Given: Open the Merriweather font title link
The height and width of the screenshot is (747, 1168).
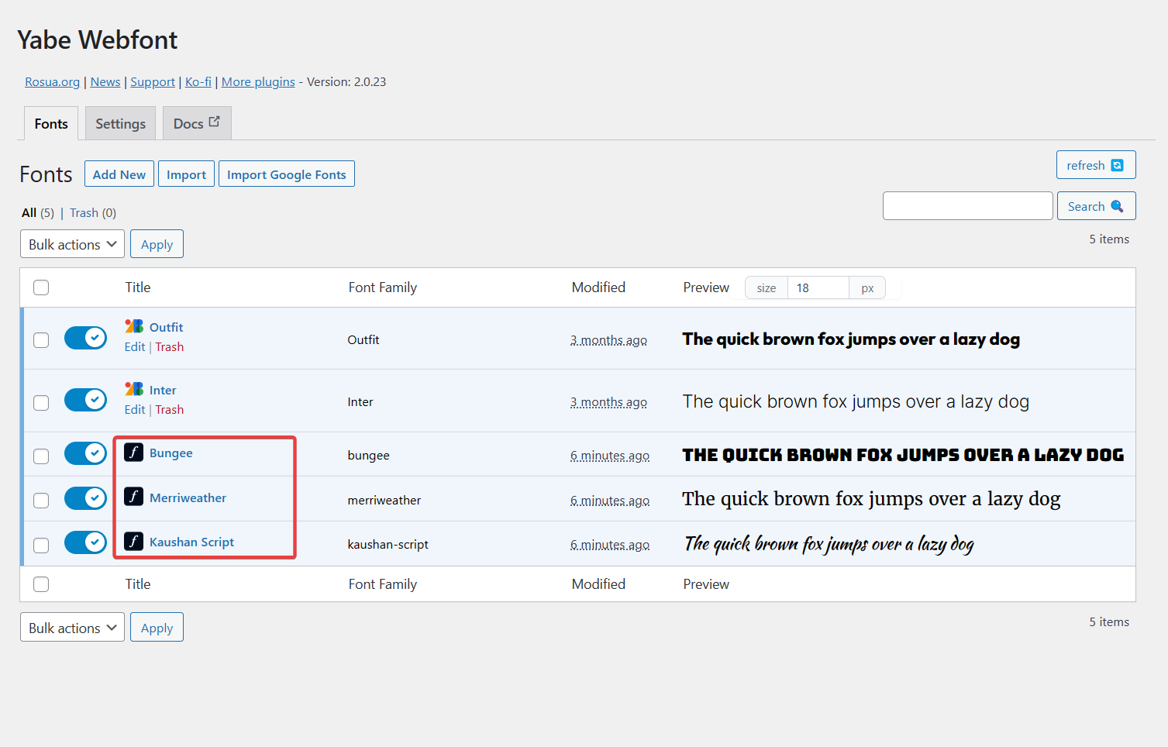Looking at the screenshot, I should coord(188,497).
